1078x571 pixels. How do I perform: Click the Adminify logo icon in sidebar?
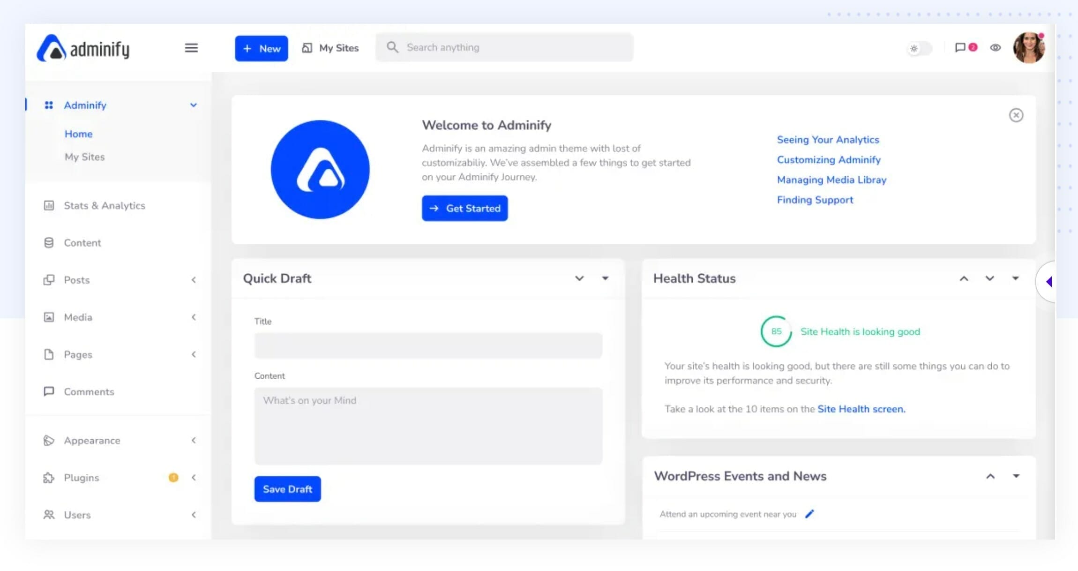(x=49, y=105)
